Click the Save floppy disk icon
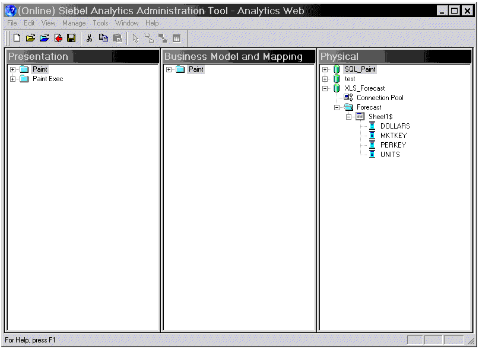Image resolution: width=479 pixels, height=349 pixels. 71,38
